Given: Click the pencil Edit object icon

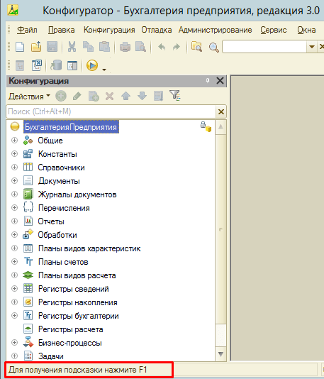Looking at the screenshot, I should [x=77, y=97].
